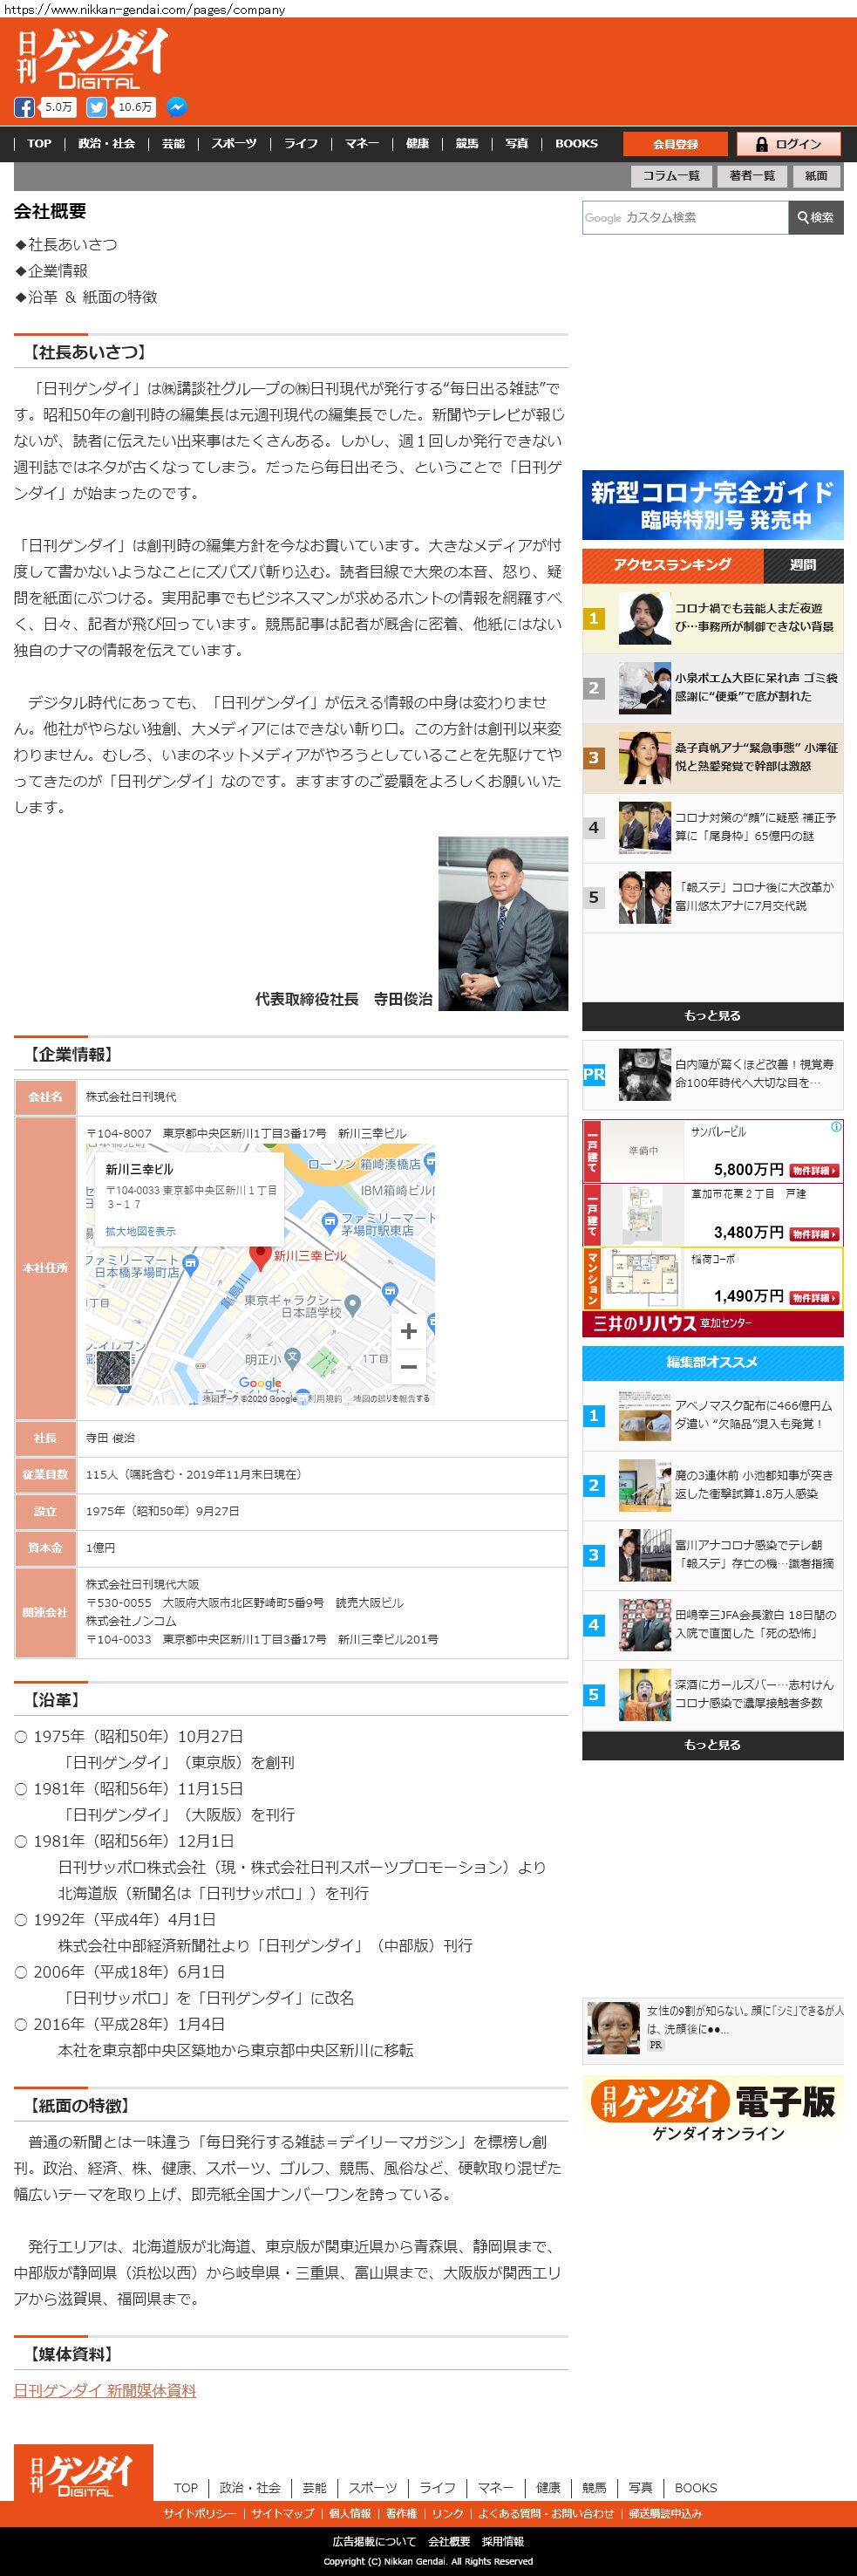857x2576 pixels.
Task: Open TOP in the main navigation
Action: point(39,144)
